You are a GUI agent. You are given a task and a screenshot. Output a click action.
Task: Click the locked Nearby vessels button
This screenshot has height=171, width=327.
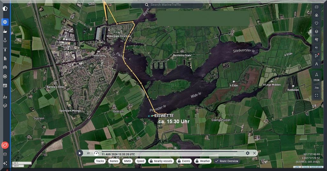coord(161,161)
